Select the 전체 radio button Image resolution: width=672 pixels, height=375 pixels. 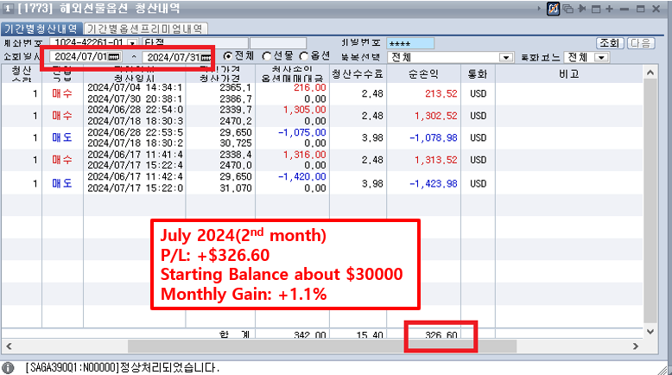228,56
